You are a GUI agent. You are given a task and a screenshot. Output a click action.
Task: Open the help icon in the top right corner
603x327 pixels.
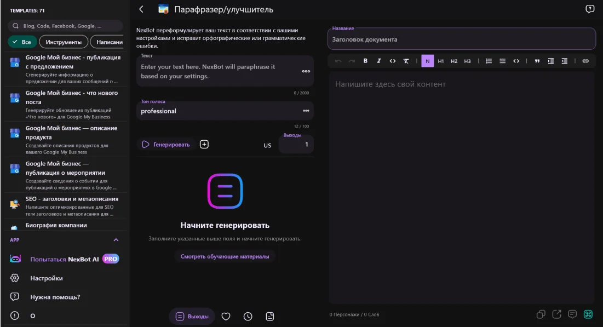click(589, 9)
